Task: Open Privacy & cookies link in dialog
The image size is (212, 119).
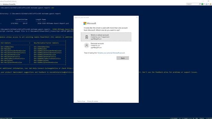Action: (93, 101)
